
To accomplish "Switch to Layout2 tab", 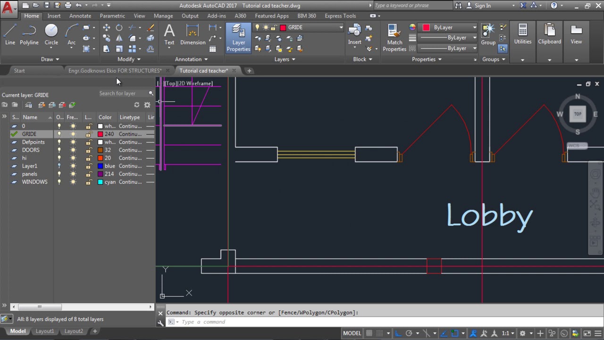I will tap(74, 331).
